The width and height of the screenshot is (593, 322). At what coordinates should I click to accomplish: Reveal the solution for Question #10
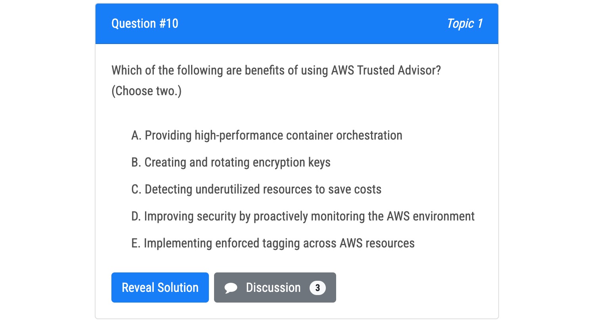[x=160, y=287]
